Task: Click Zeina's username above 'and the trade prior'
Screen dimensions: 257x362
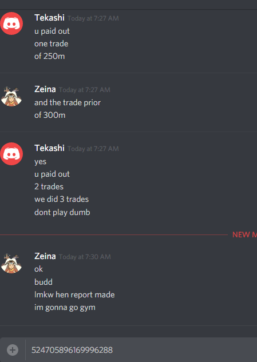Action: 45,89
